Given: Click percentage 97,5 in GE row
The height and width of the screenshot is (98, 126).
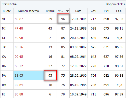Looking at the screenshot, I should pos(119,38).
